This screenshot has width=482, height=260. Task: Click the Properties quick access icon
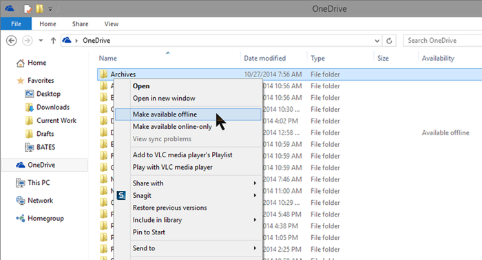(x=28, y=9)
